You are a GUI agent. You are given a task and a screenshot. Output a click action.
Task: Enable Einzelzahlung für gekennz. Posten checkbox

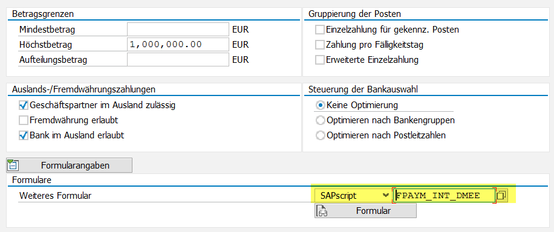(x=320, y=30)
